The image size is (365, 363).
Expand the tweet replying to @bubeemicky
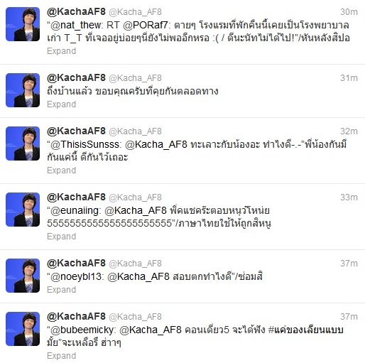pos(61,356)
